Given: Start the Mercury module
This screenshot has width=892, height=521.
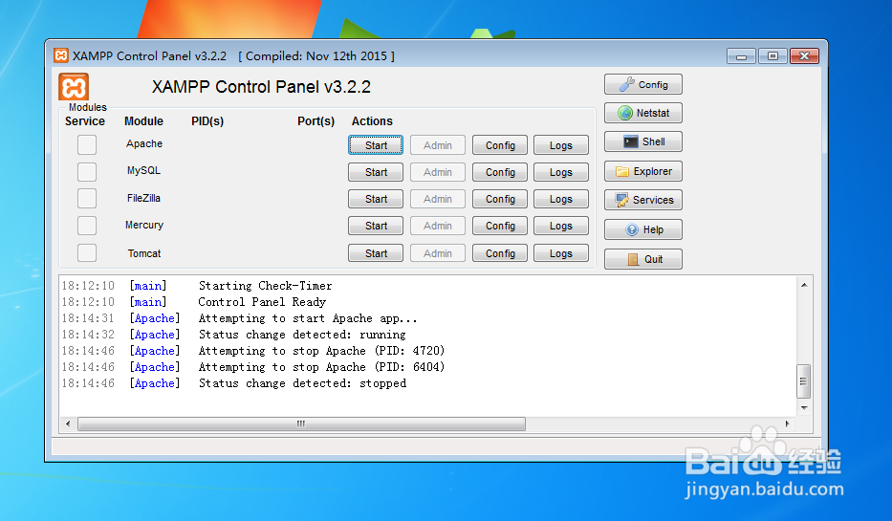Looking at the screenshot, I should coord(376,226).
